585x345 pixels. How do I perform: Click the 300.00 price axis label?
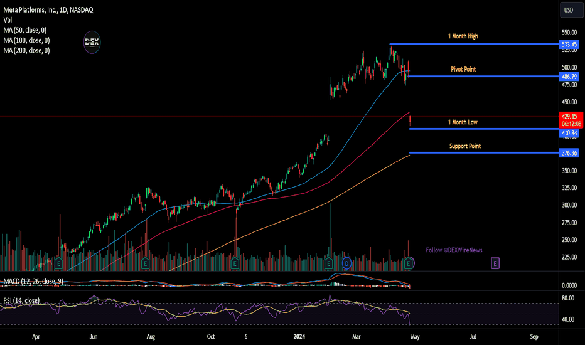pyautogui.click(x=569, y=204)
